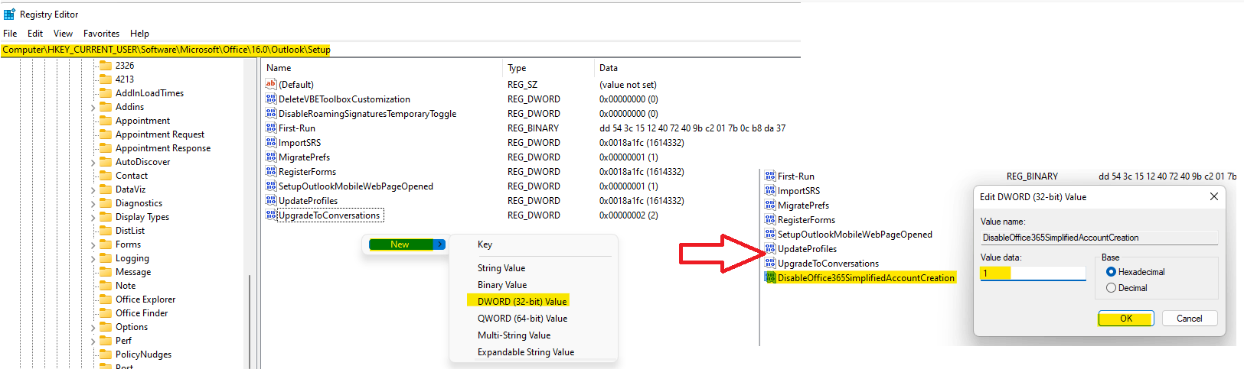Select the Hexadecimal base option
Image resolution: width=1244 pixels, height=382 pixels.
click(x=1111, y=272)
